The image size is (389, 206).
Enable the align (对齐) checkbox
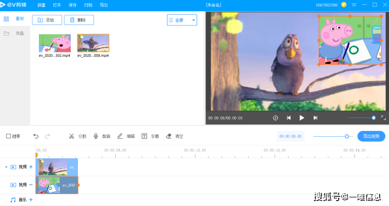[x=9, y=136]
